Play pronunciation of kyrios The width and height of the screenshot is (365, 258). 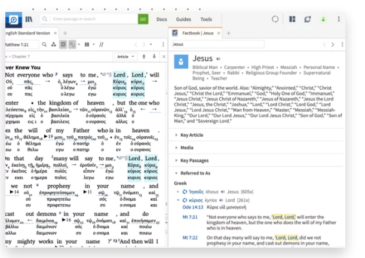tap(221, 200)
